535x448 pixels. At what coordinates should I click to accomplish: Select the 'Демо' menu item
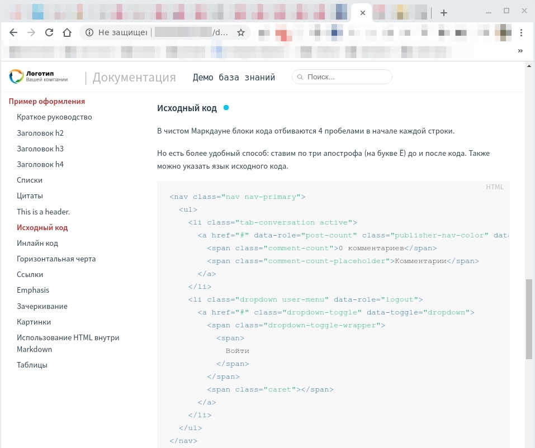203,77
